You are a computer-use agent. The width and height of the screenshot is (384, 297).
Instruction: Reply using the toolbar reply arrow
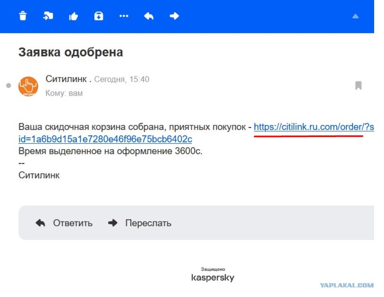coord(149,16)
